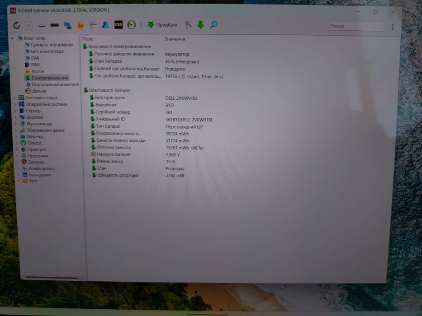The image size is (422, 316).
Task: Open the three-dot options menu
Action: pyautogui.click(x=393, y=27)
